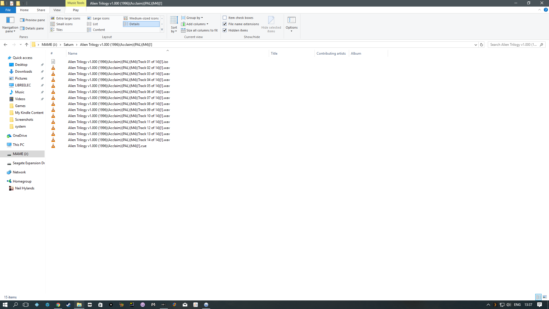Select Medium-sized icons layout

click(x=141, y=18)
